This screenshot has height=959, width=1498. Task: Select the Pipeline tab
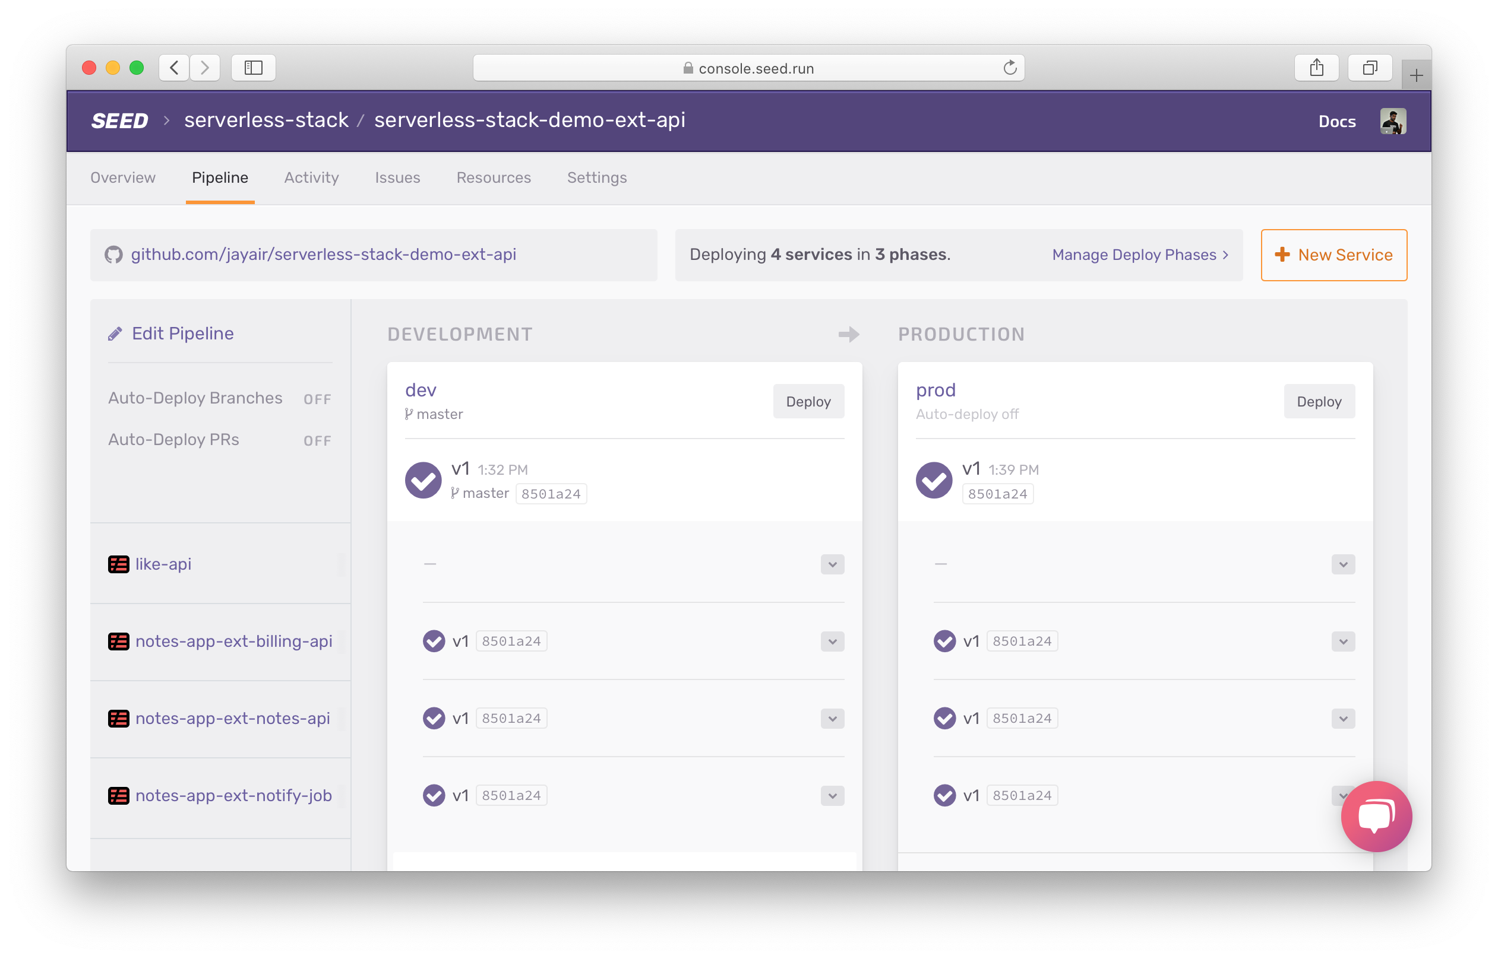[x=219, y=177]
